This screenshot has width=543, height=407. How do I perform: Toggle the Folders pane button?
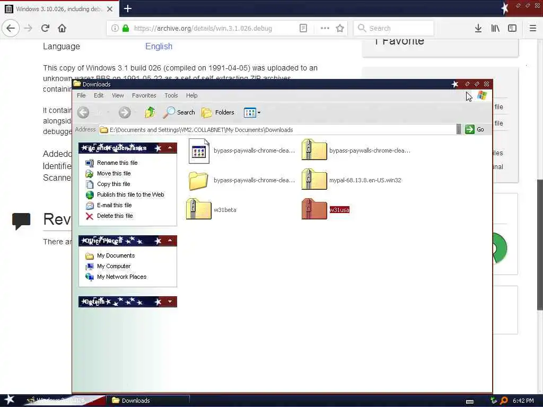[x=218, y=112]
